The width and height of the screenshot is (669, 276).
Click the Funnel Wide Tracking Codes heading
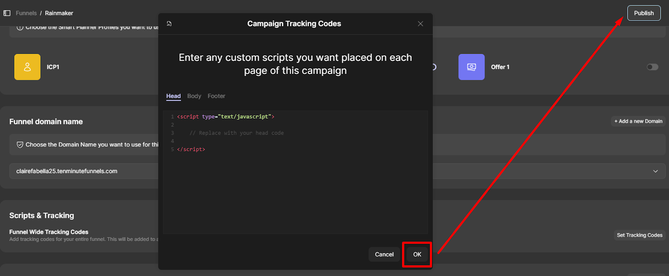[x=49, y=232]
